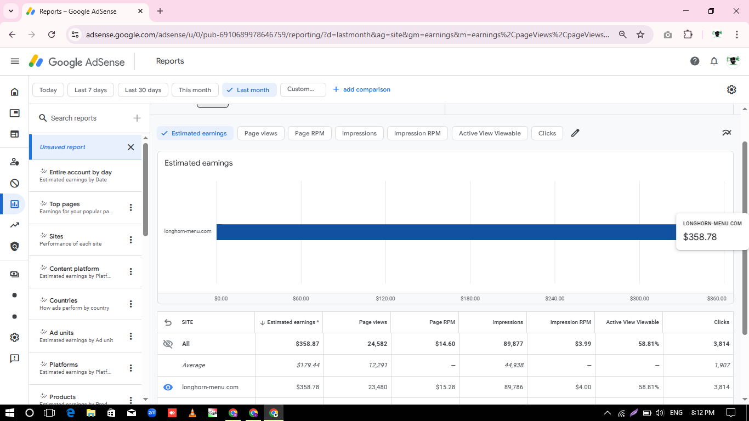Toggle visibility of longhorn-menu.com row
The height and width of the screenshot is (421, 749).
168,387
